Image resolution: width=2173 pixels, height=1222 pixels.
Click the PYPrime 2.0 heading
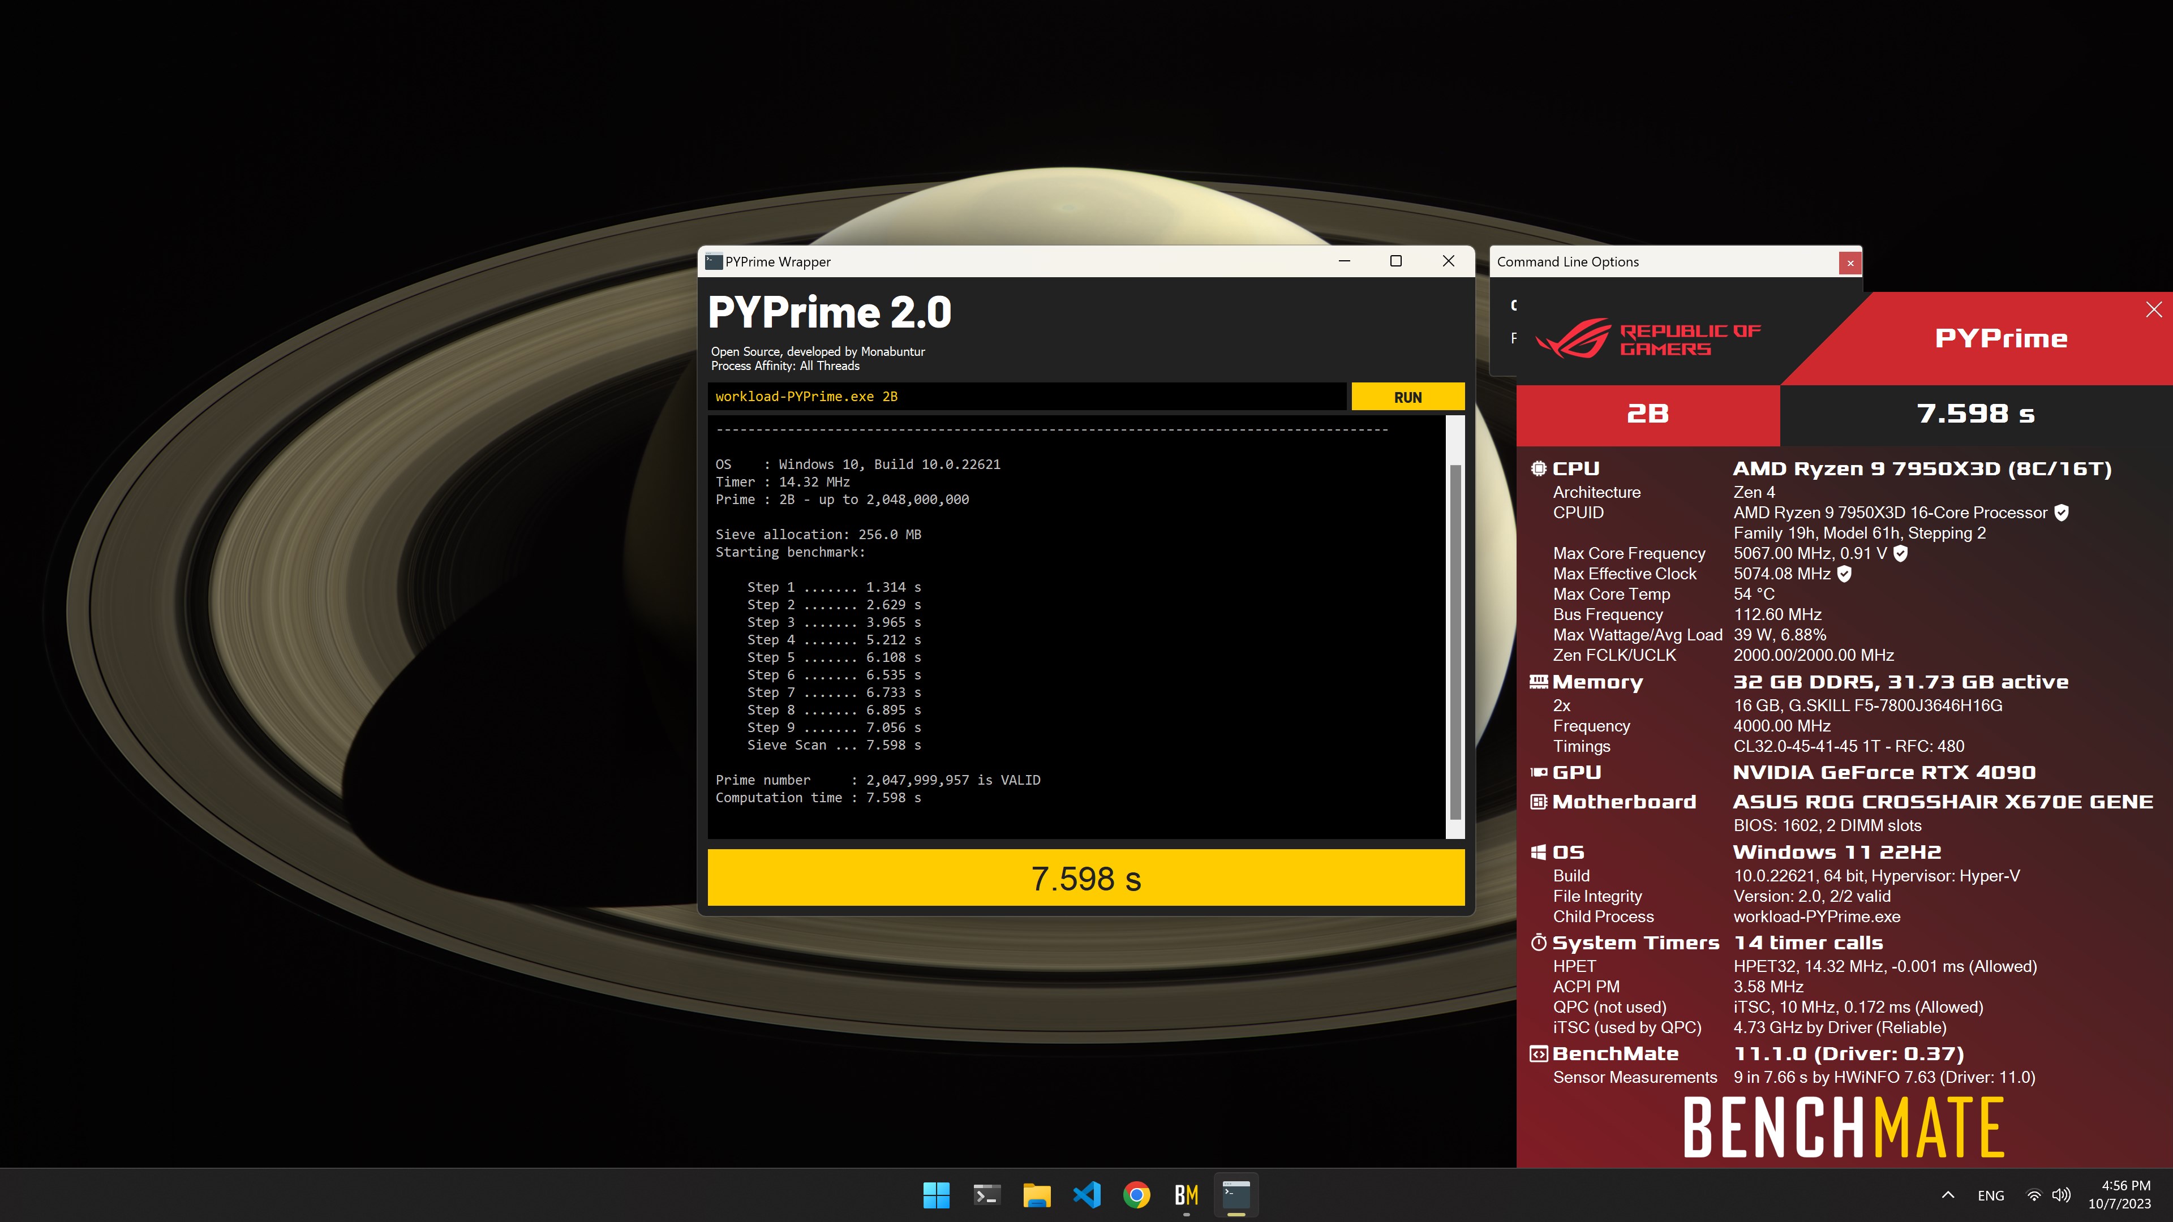tap(829, 312)
